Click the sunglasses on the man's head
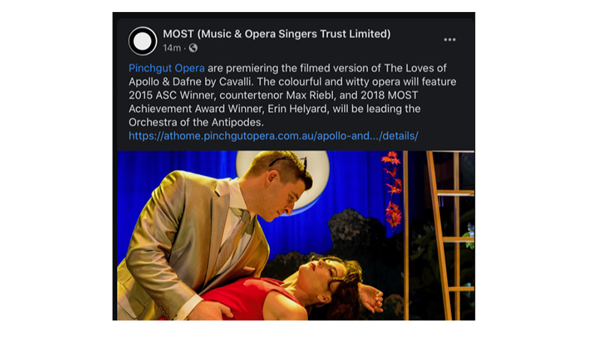Screen dimensions: 599x337 click(x=289, y=161)
